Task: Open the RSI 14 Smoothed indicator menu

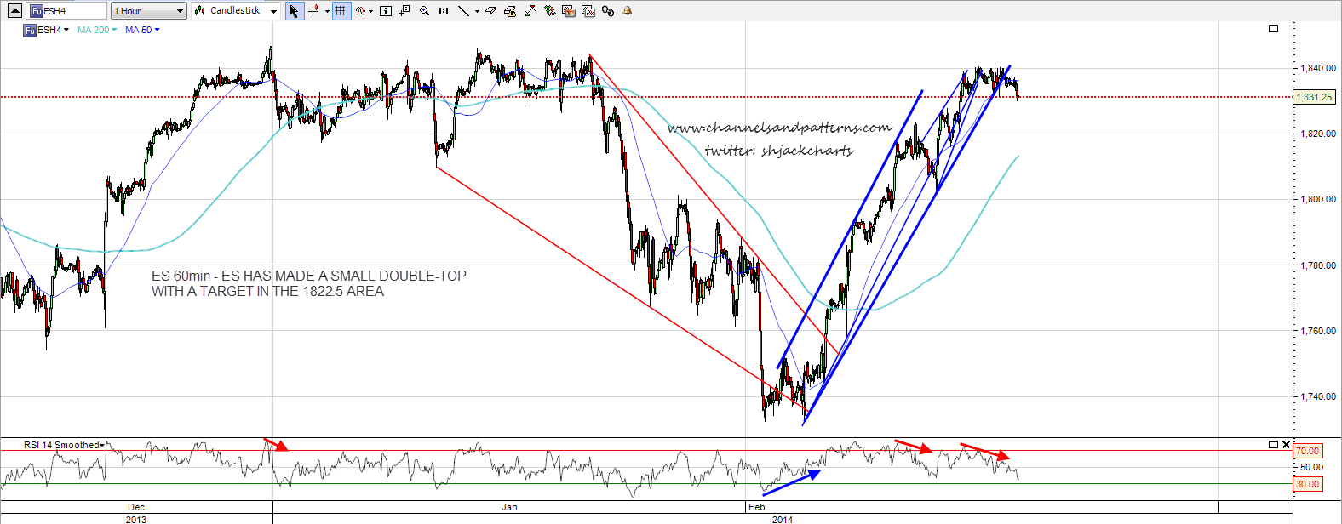Action: tap(64, 445)
